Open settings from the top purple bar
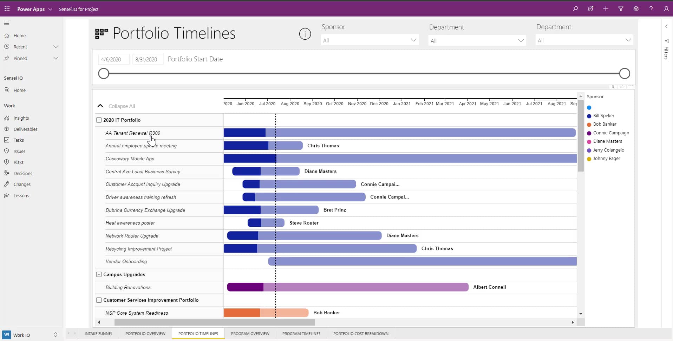 click(x=636, y=9)
